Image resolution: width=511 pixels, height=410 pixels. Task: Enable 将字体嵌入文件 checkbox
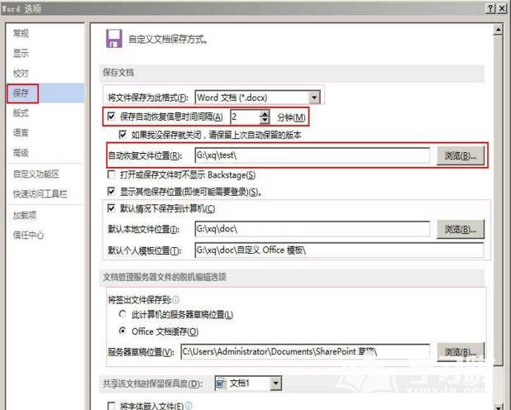(x=111, y=406)
